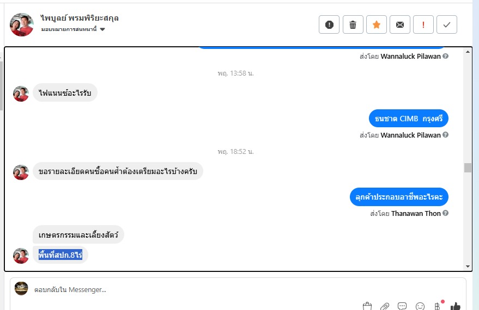Click the contact name ไพบูลย์ พรมพิริยะสกุล

(80, 18)
